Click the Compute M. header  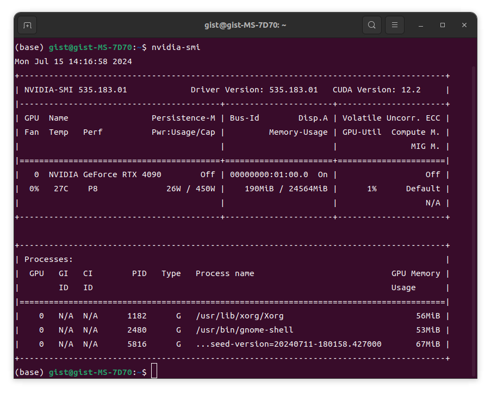pos(416,133)
